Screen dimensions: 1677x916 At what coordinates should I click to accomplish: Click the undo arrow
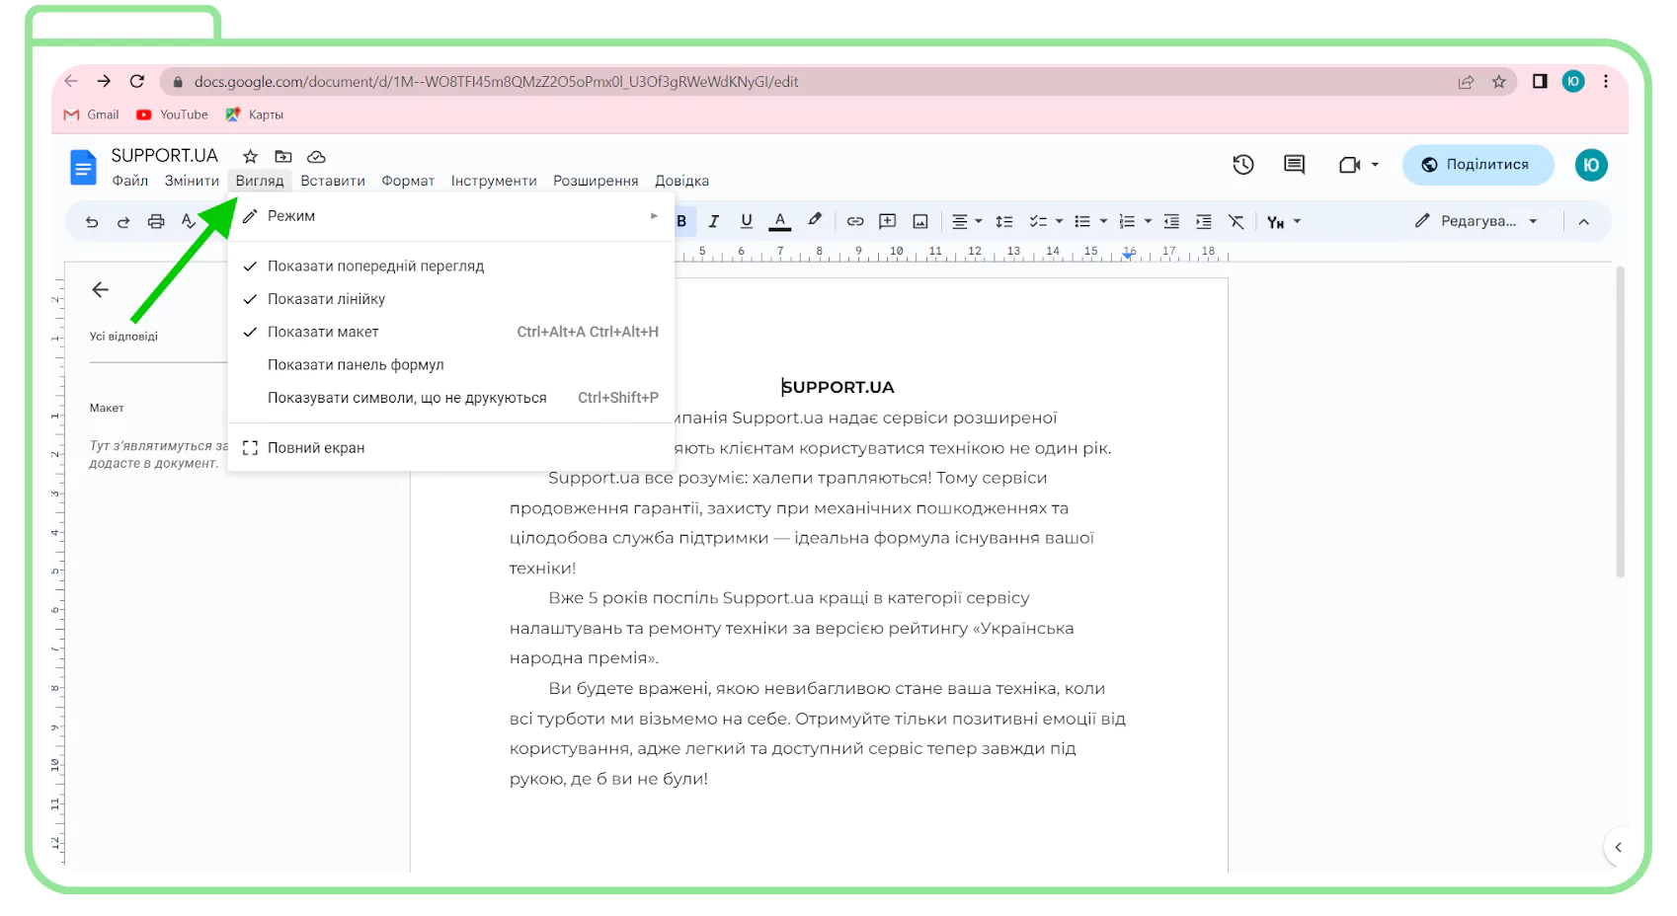coord(92,222)
